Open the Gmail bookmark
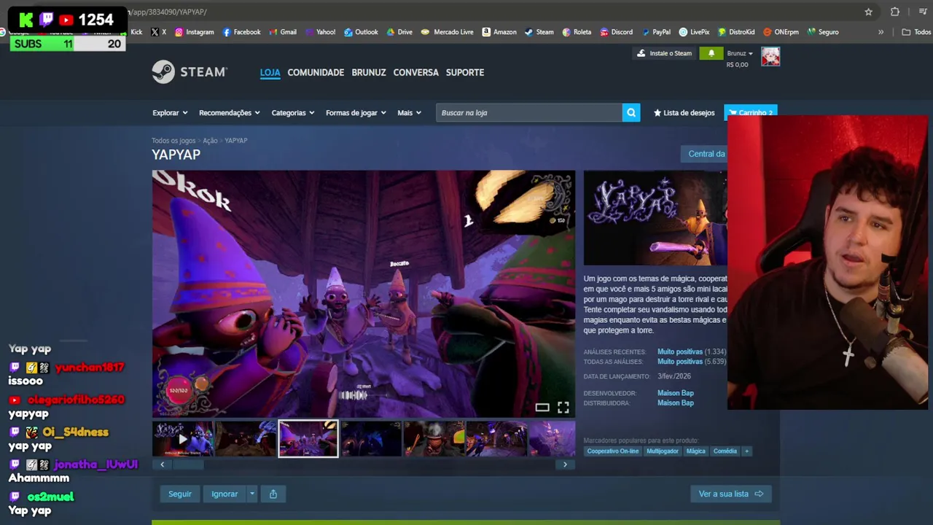 click(283, 32)
